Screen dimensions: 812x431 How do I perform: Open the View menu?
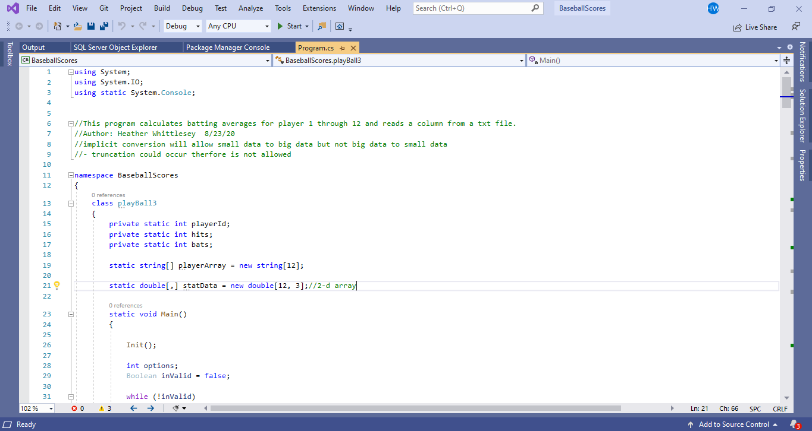pos(80,8)
